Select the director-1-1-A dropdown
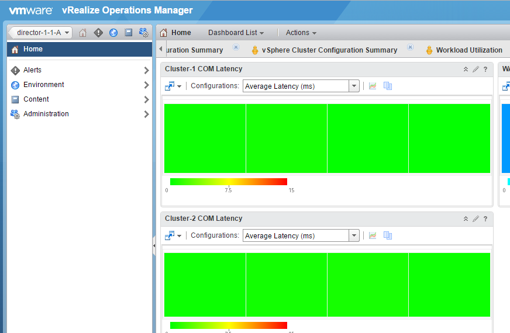Viewport: 510px width, 333px height. click(40, 33)
